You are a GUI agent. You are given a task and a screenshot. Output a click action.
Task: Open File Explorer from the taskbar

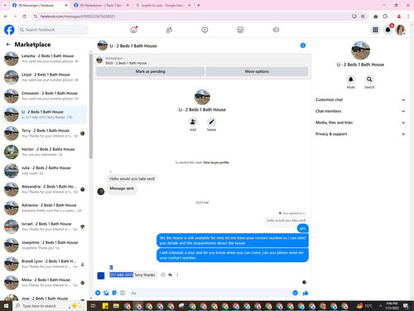click(x=116, y=306)
